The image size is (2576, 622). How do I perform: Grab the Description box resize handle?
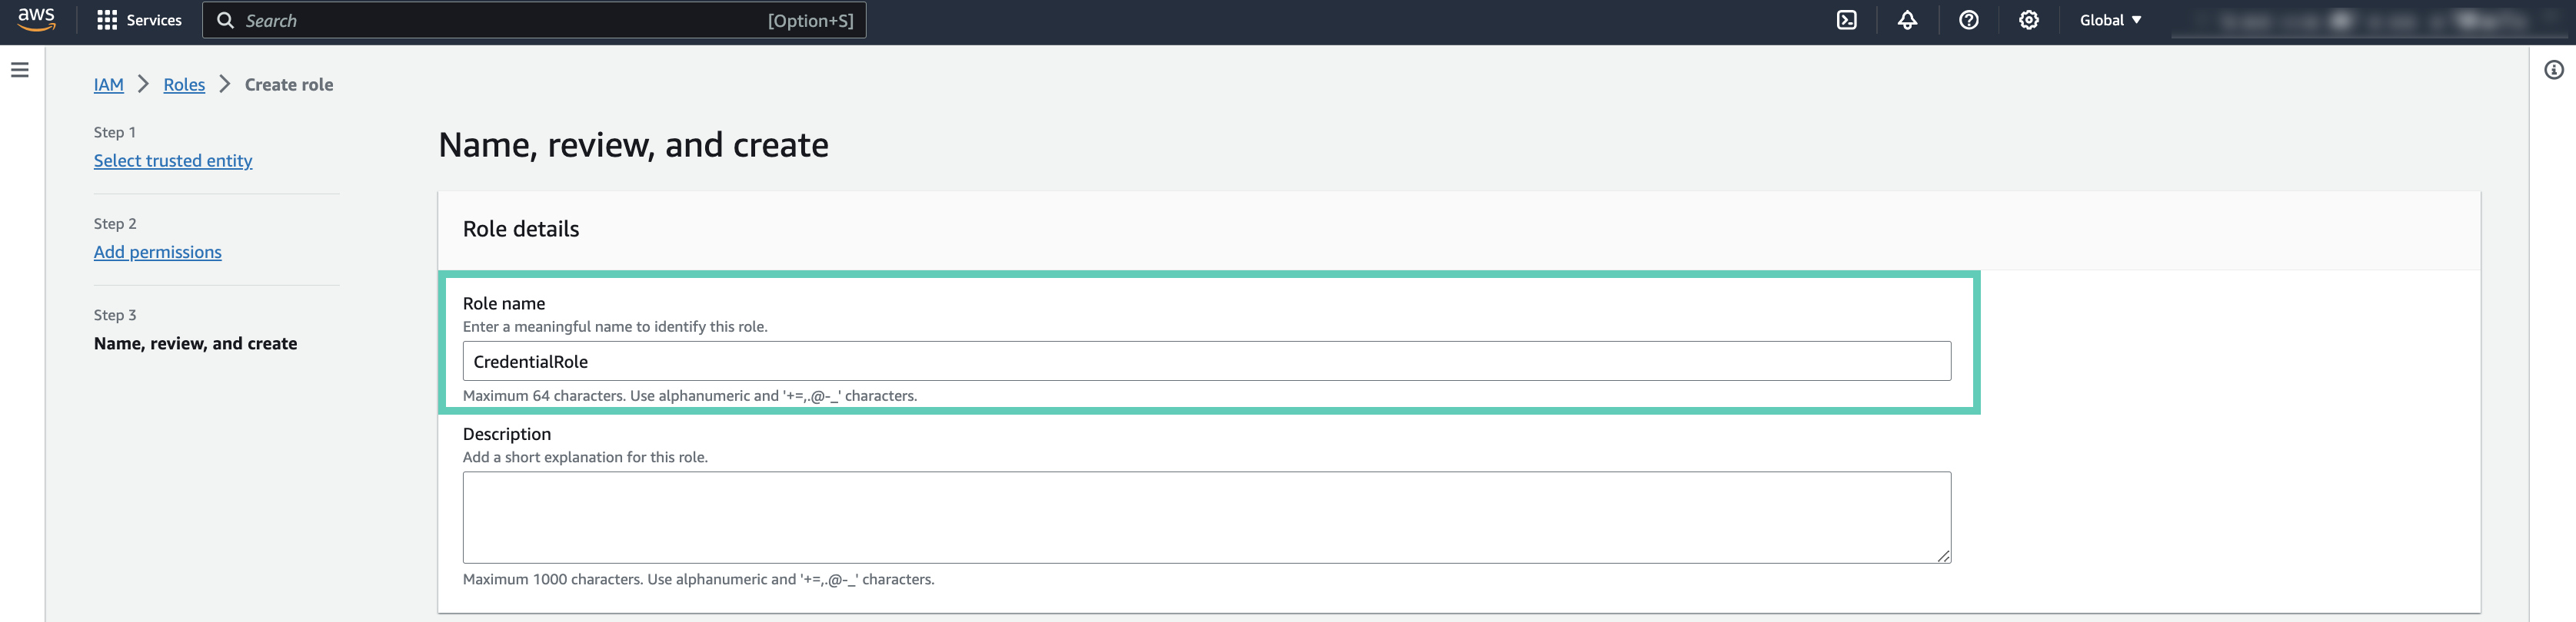[1943, 556]
